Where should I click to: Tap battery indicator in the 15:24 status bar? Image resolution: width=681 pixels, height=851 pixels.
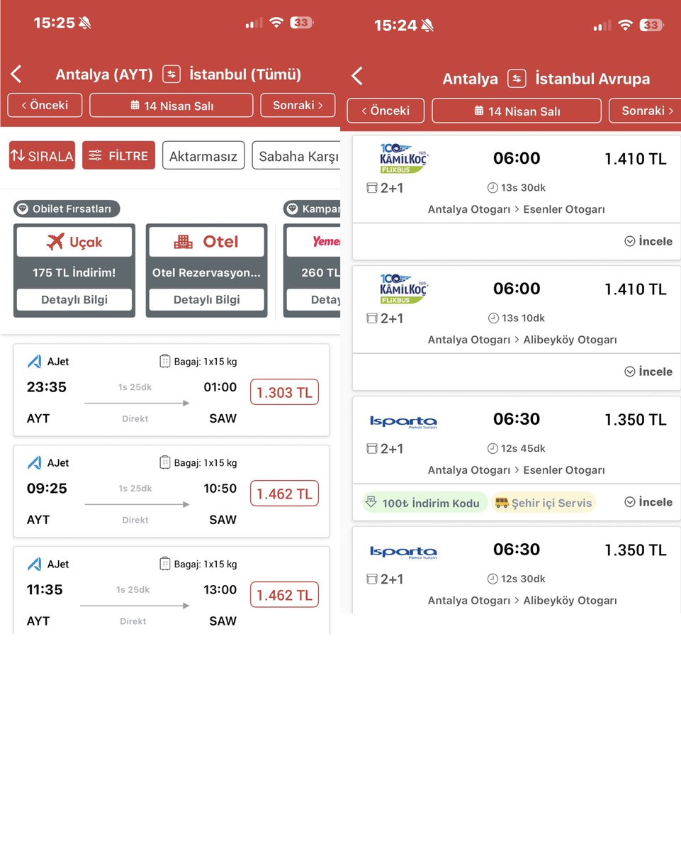[651, 26]
